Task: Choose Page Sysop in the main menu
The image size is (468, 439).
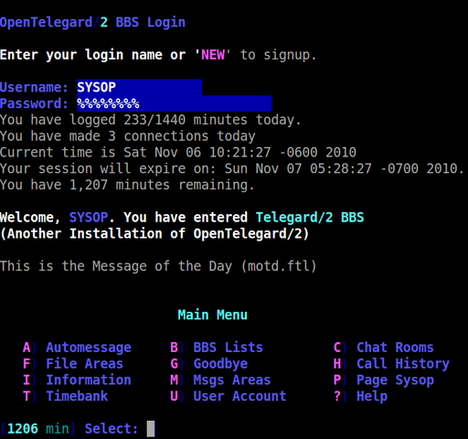Action: [383, 380]
